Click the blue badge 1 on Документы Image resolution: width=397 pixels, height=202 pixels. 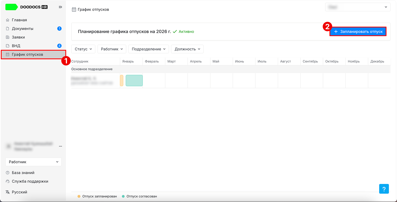tap(59, 29)
